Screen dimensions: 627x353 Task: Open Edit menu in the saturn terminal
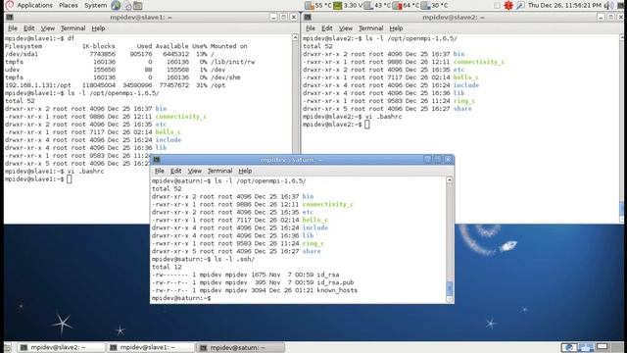(x=175, y=171)
